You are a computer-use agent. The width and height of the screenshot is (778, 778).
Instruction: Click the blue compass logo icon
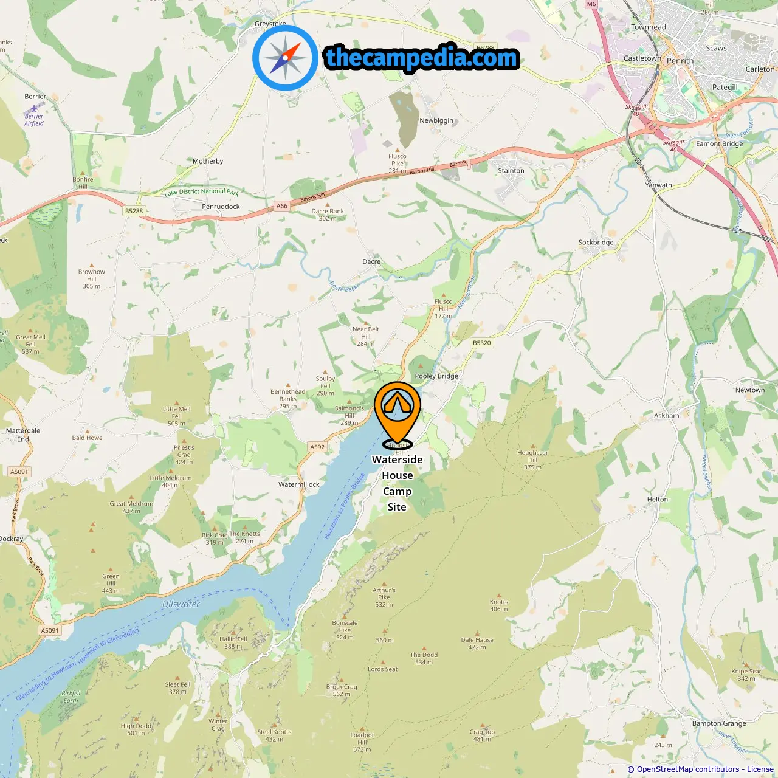tap(285, 58)
